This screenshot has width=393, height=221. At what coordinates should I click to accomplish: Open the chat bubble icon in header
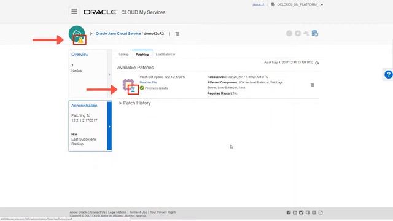coord(273,4)
